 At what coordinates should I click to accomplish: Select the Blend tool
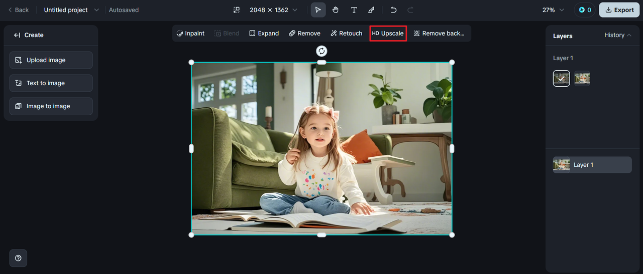[x=227, y=34]
